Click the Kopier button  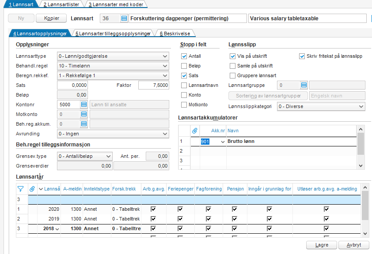point(51,19)
